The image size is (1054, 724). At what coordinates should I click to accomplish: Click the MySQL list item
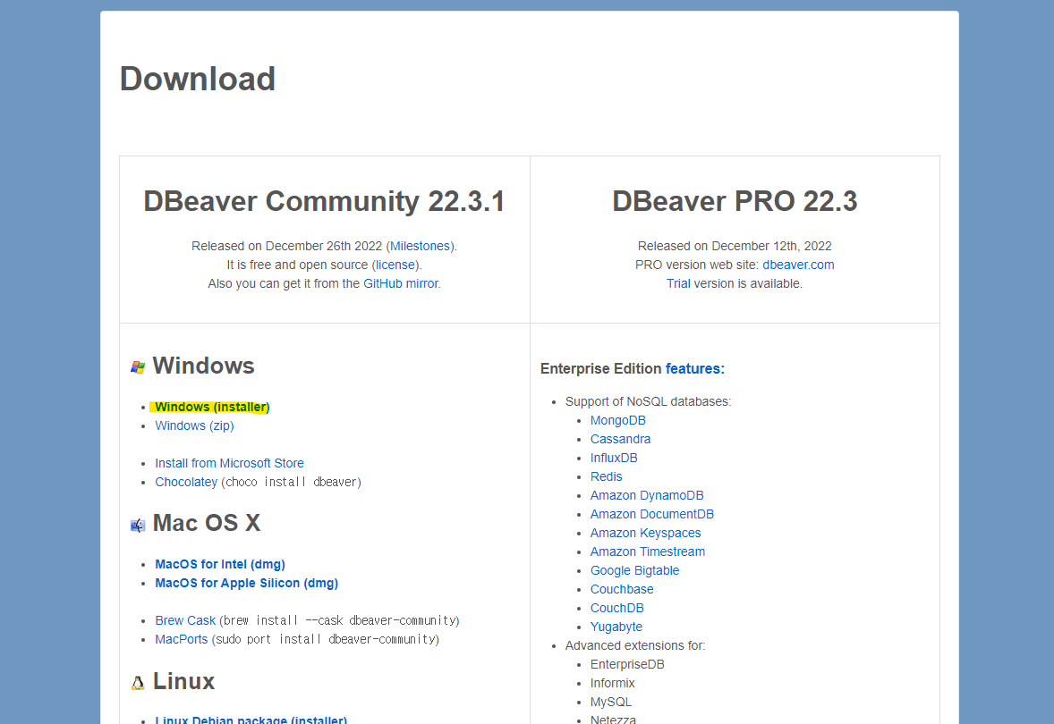pos(611,703)
